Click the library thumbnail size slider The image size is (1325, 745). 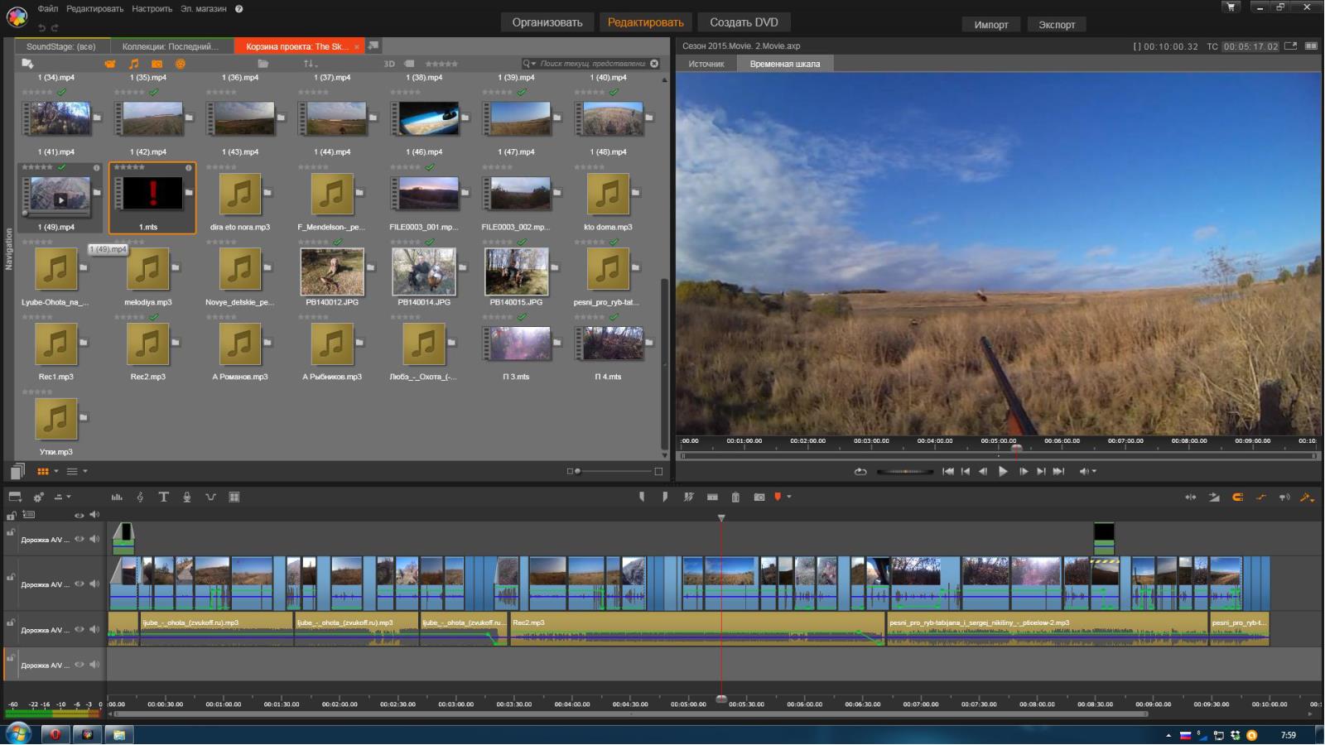pos(577,471)
